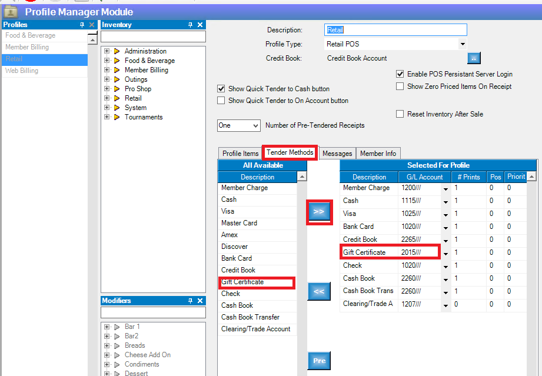Open the Profile Items tab
Image resolution: width=542 pixels, height=376 pixels.
click(240, 154)
